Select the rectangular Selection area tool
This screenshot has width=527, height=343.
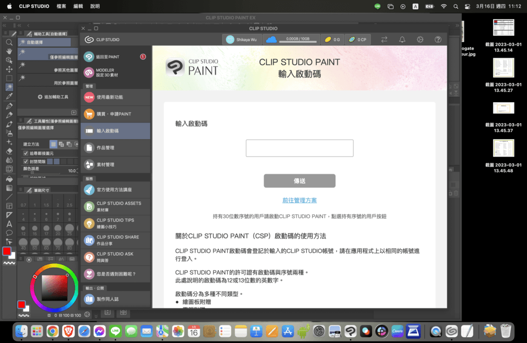click(9, 78)
